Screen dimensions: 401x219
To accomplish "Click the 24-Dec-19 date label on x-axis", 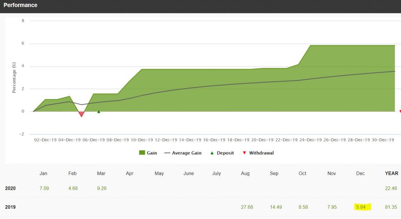I will click(x=311, y=140).
